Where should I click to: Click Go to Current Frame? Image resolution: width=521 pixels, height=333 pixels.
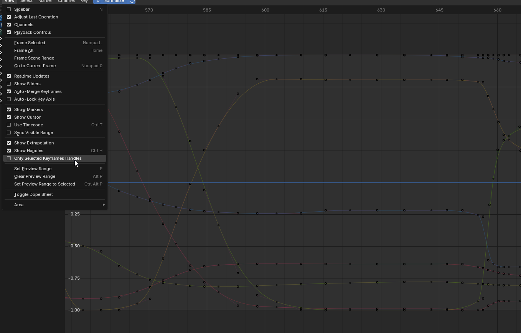[54, 66]
